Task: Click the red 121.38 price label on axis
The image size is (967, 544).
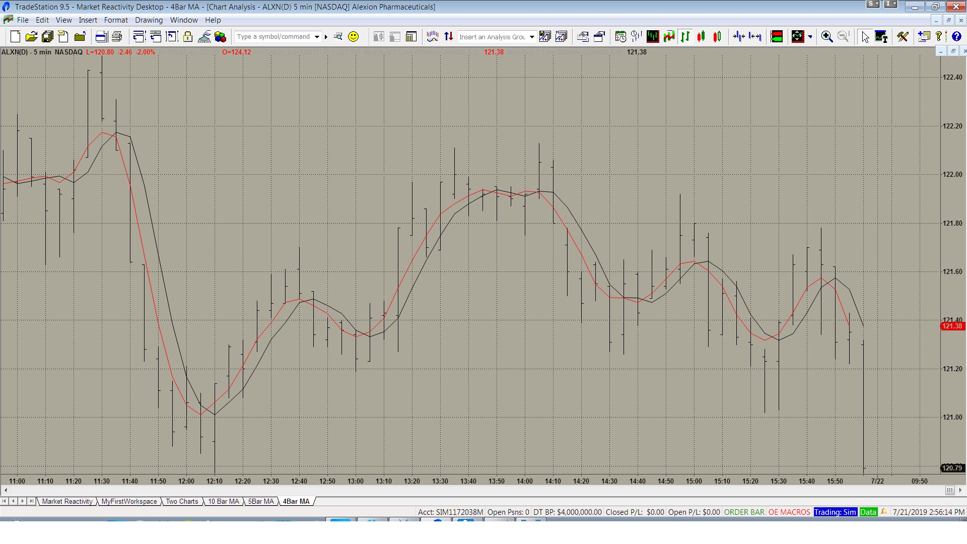Action: click(952, 326)
